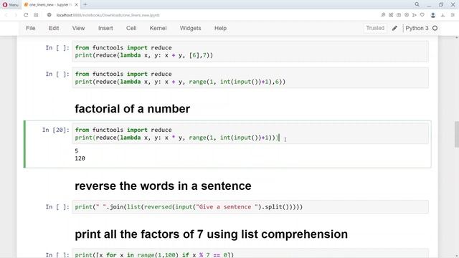Show site info globe icon in address bar
Screen dimensions: 459x258
click(x=49, y=15)
